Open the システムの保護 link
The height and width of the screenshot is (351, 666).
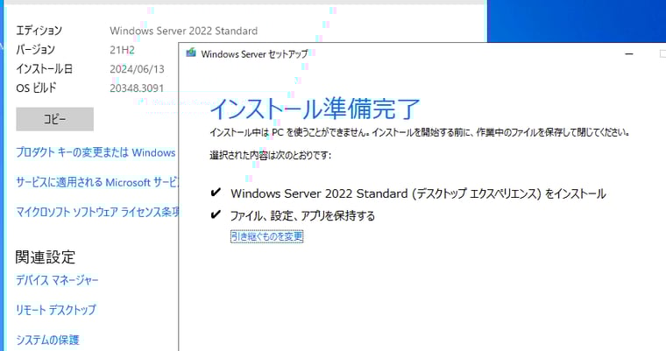click(x=47, y=340)
